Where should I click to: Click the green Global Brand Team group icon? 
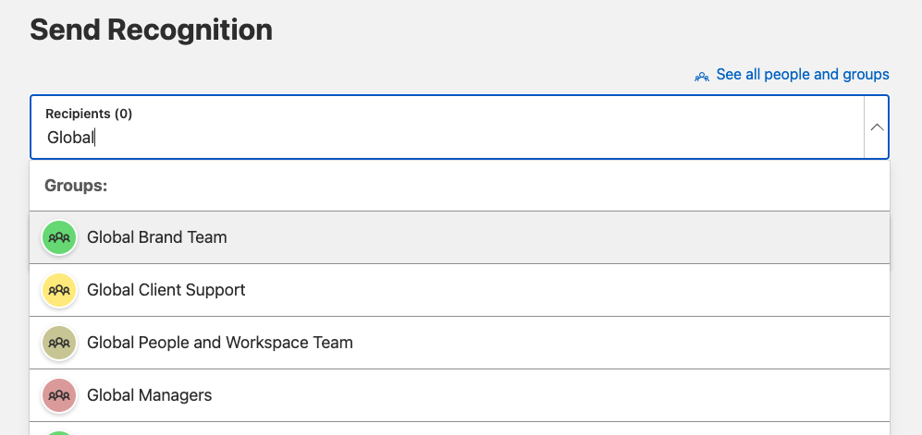(59, 237)
